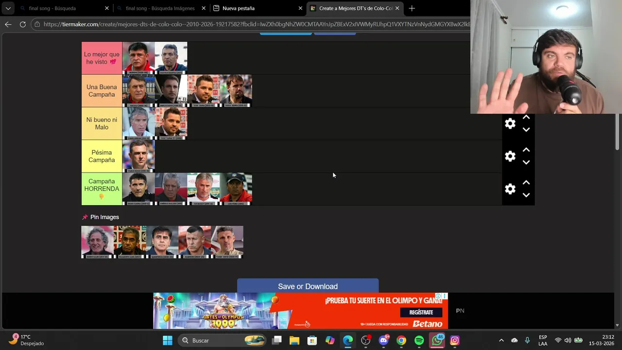Click the 'Lo mejor que he visto' tier label

(102, 58)
